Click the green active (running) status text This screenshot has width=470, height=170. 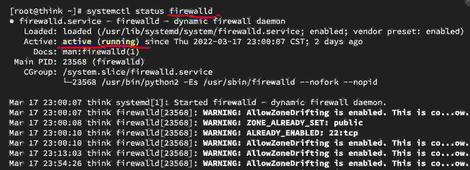(x=101, y=42)
